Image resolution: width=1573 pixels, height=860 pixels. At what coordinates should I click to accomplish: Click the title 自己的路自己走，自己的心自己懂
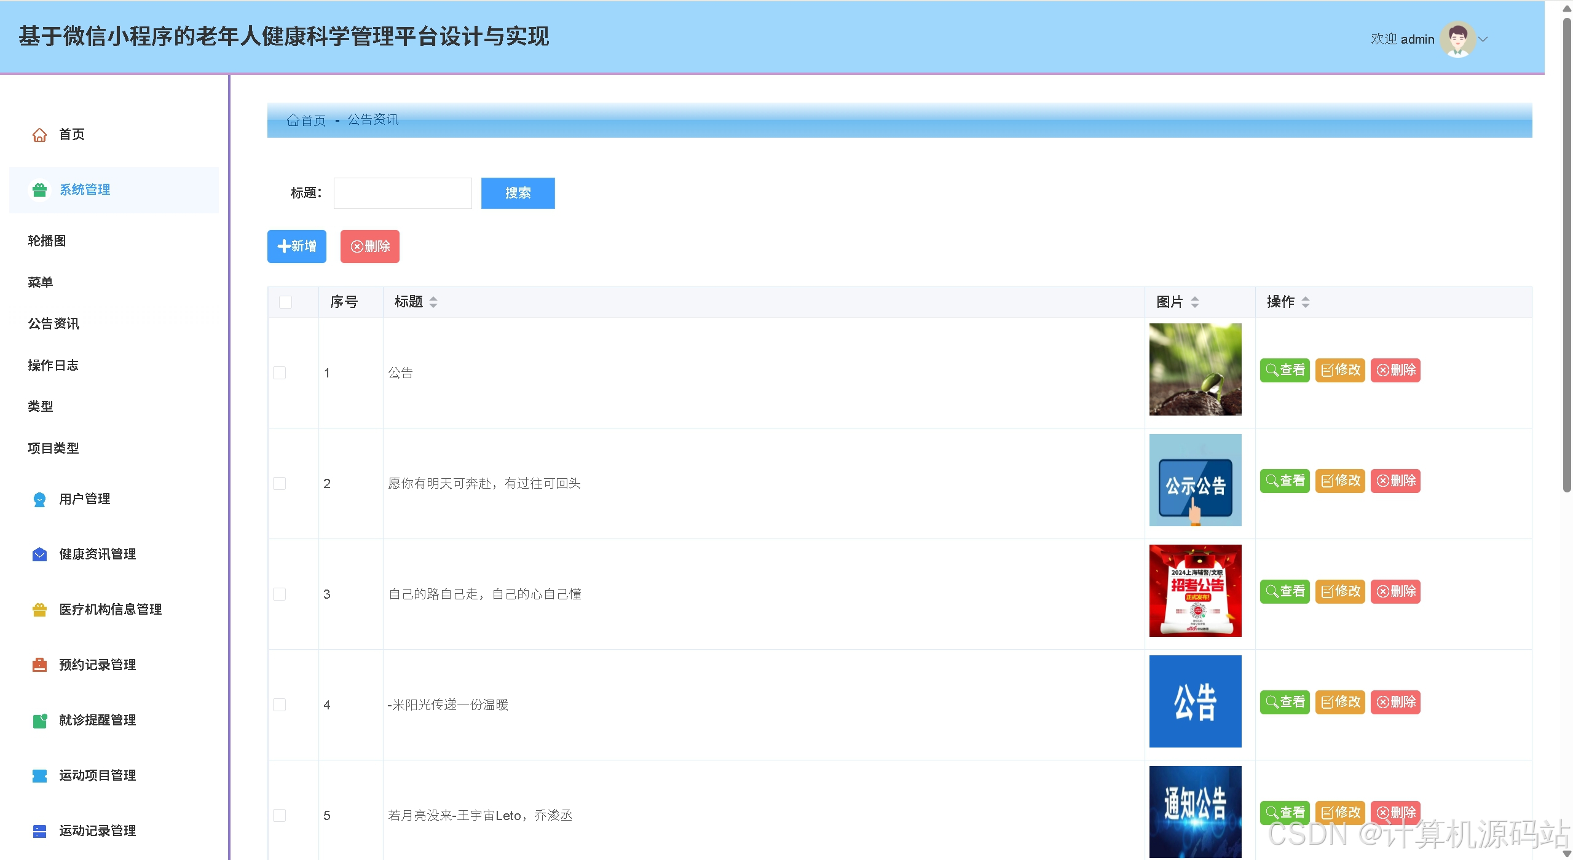(485, 594)
